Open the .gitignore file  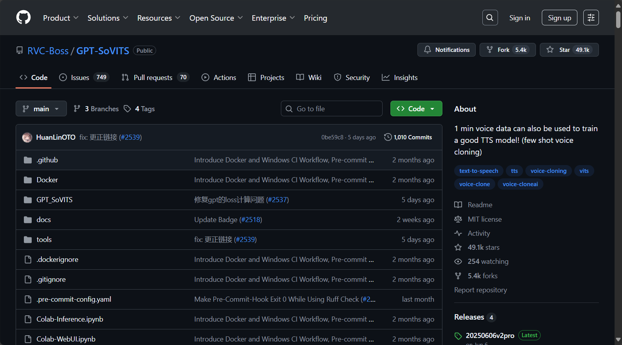click(51, 279)
